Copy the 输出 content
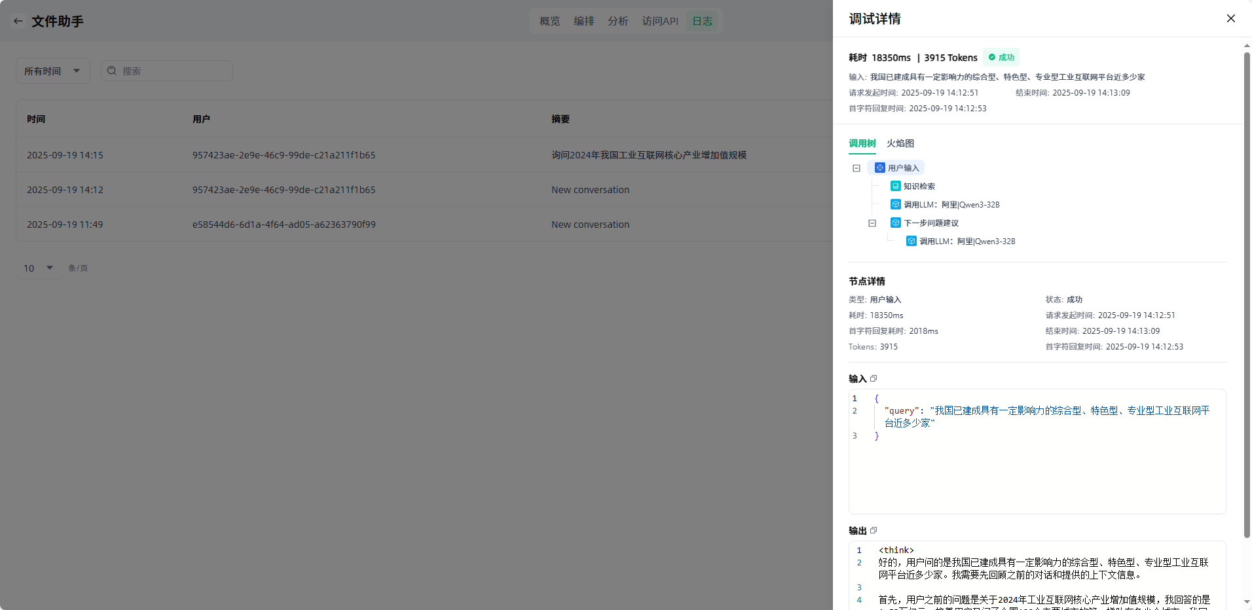The height and width of the screenshot is (610, 1252). (874, 530)
